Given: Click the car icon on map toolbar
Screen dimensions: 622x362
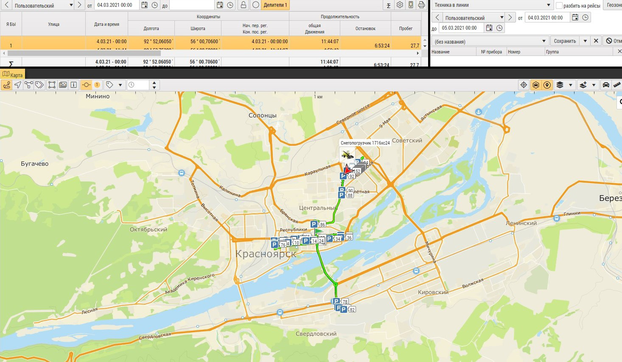Looking at the screenshot, I should point(606,85).
